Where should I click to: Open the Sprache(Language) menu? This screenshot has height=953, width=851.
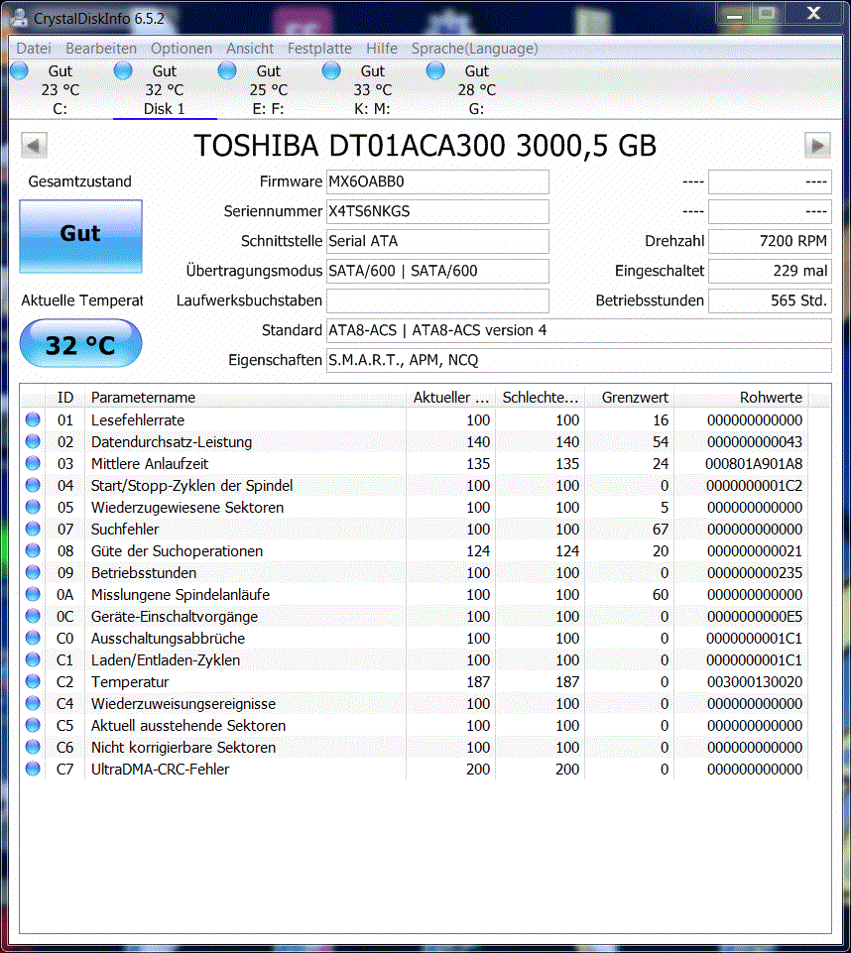tap(475, 48)
